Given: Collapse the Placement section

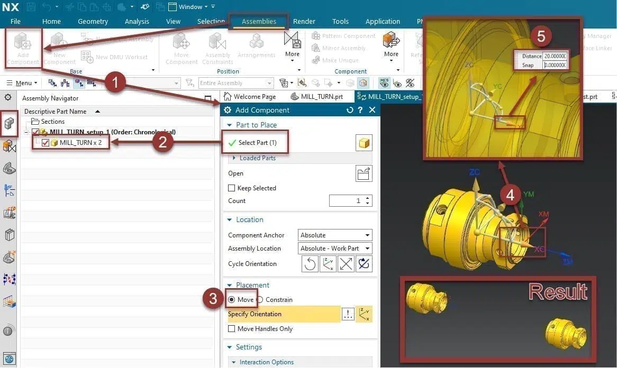Looking at the screenshot, I should [230, 285].
